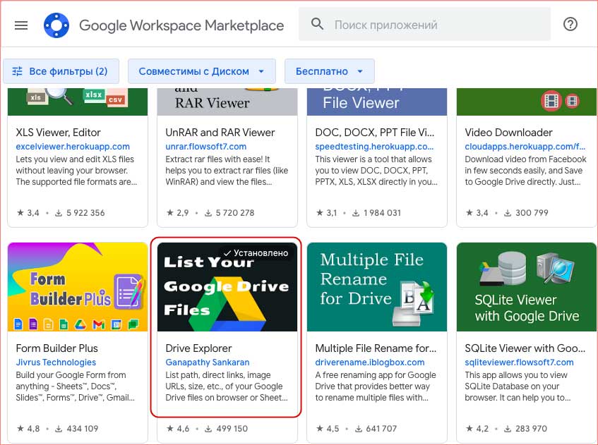Click the download icon beside 499 150
The height and width of the screenshot is (445, 598).
(x=208, y=429)
